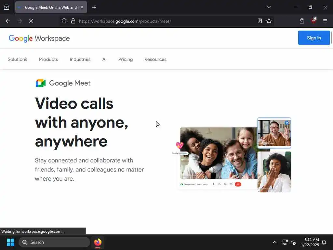The width and height of the screenshot is (333, 250).
Task: Bookmark this page with star icon
Action: (269, 21)
